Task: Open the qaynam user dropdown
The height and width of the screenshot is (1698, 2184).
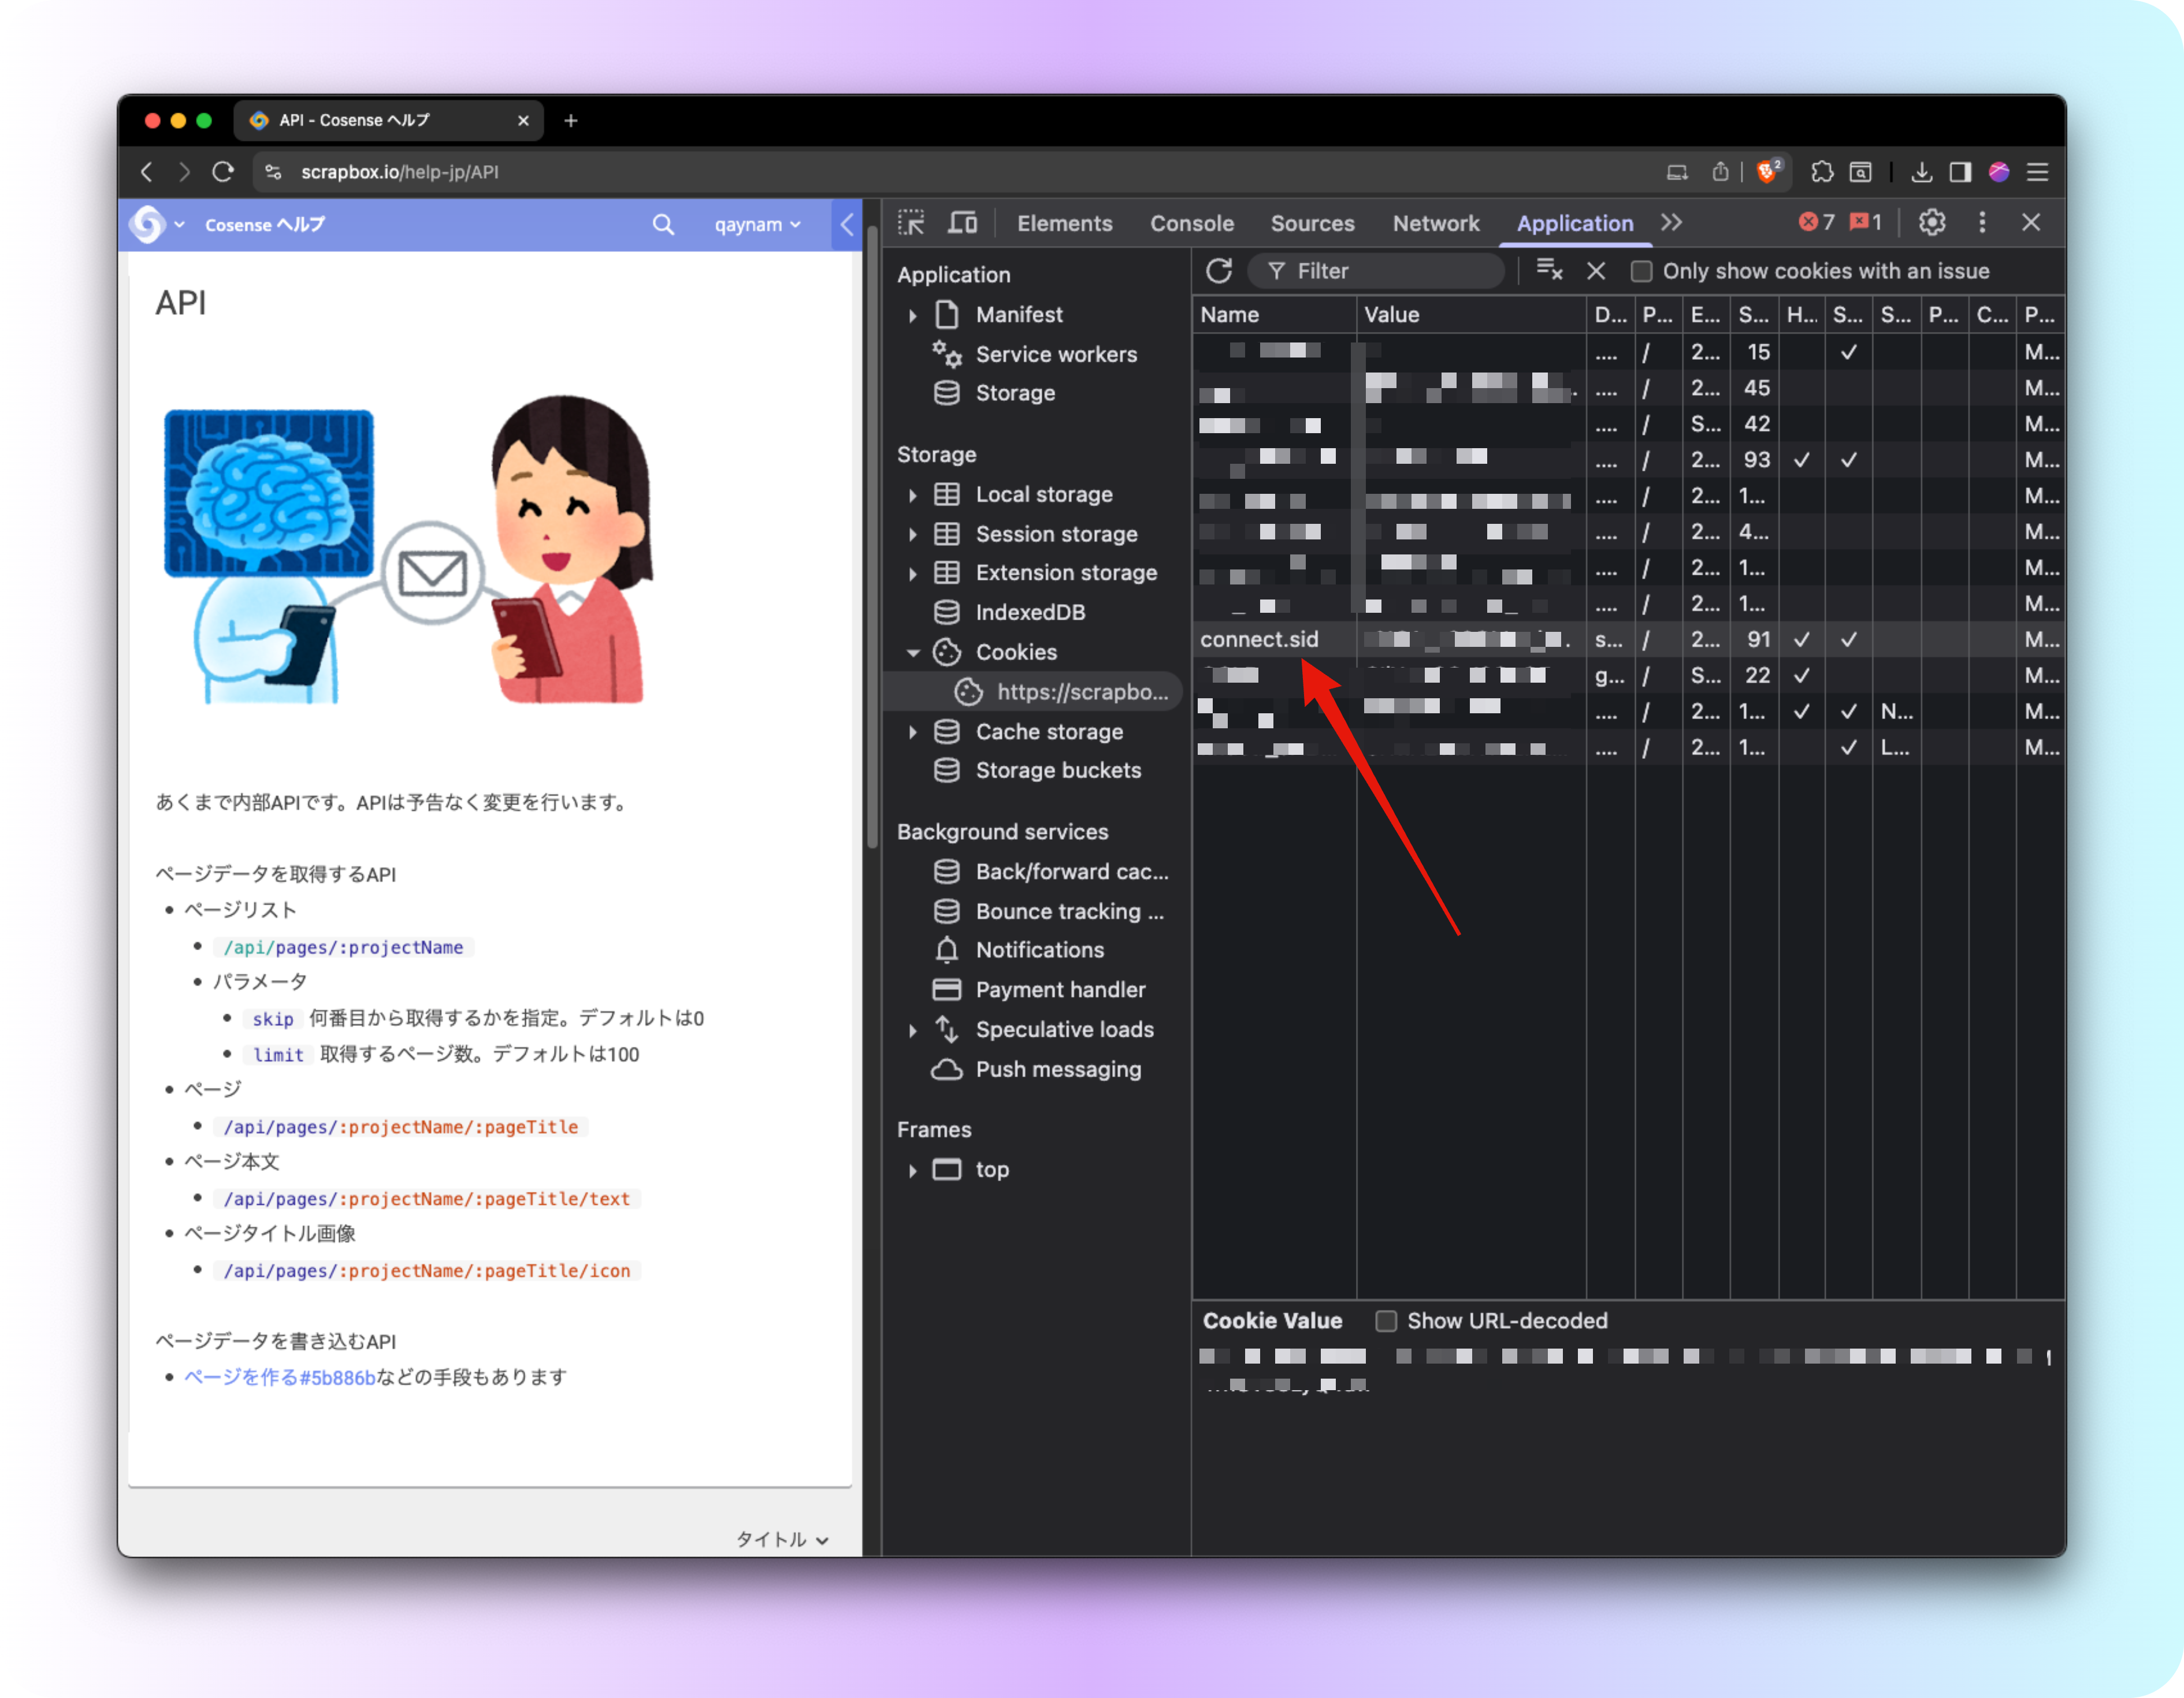Action: click(x=757, y=225)
